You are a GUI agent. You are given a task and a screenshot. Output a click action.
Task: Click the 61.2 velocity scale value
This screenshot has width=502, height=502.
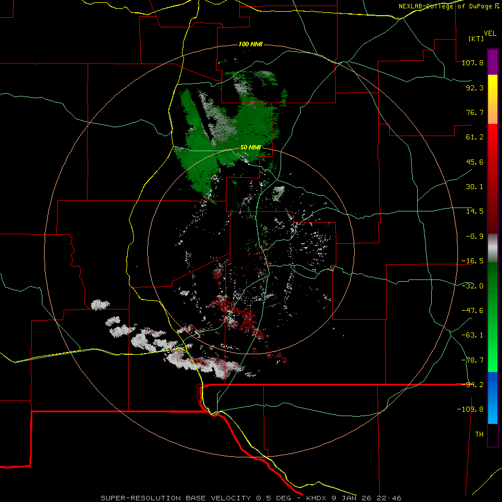475,137
